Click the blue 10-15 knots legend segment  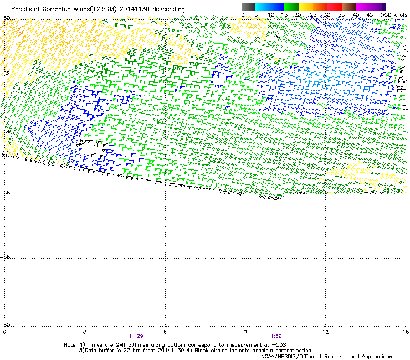pos(277,7)
